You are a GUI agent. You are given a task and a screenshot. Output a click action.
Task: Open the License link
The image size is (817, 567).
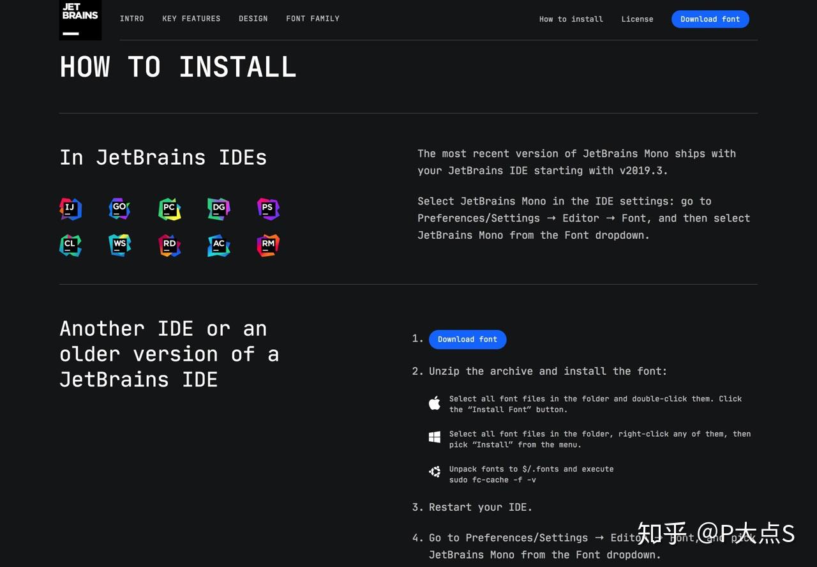click(x=638, y=19)
